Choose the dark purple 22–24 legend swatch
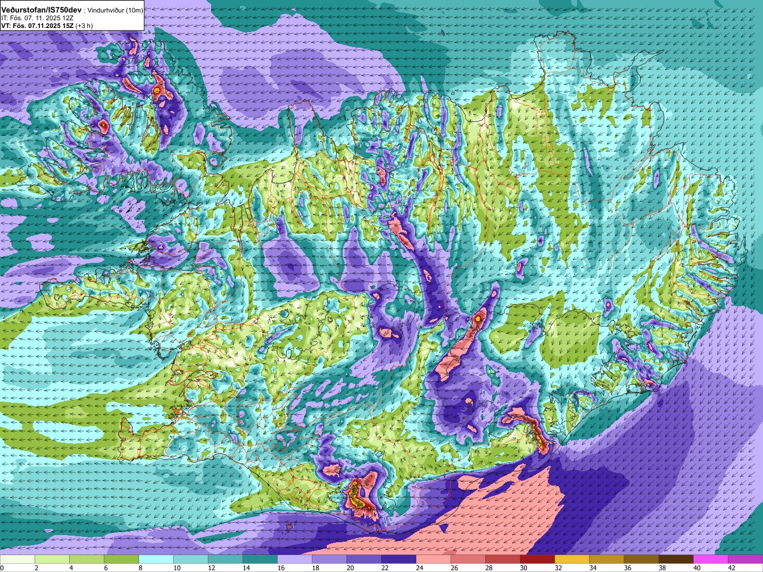Image resolution: width=763 pixels, height=572 pixels. (399, 559)
